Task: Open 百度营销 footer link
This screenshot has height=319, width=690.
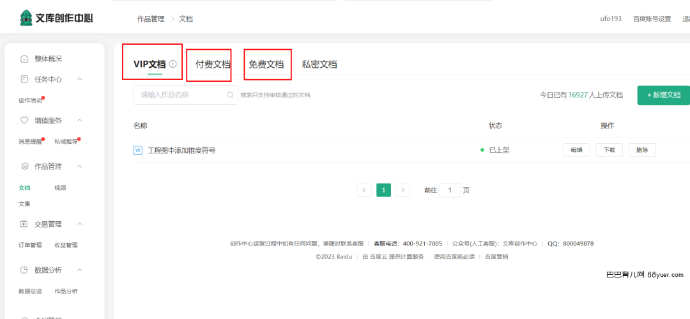Action: pos(496,256)
